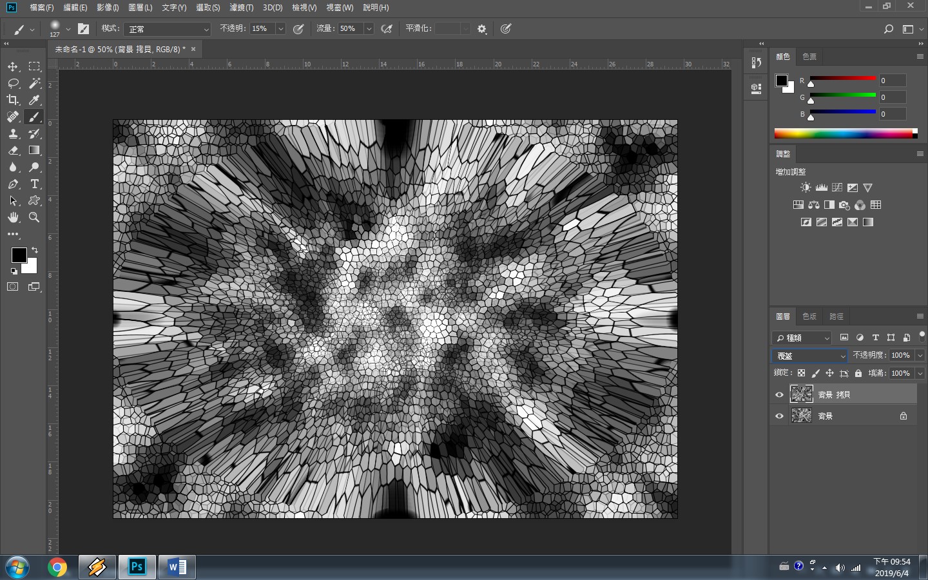928x580 pixels.
Task: Lock transparent pixels of the layer
Action: (x=801, y=373)
